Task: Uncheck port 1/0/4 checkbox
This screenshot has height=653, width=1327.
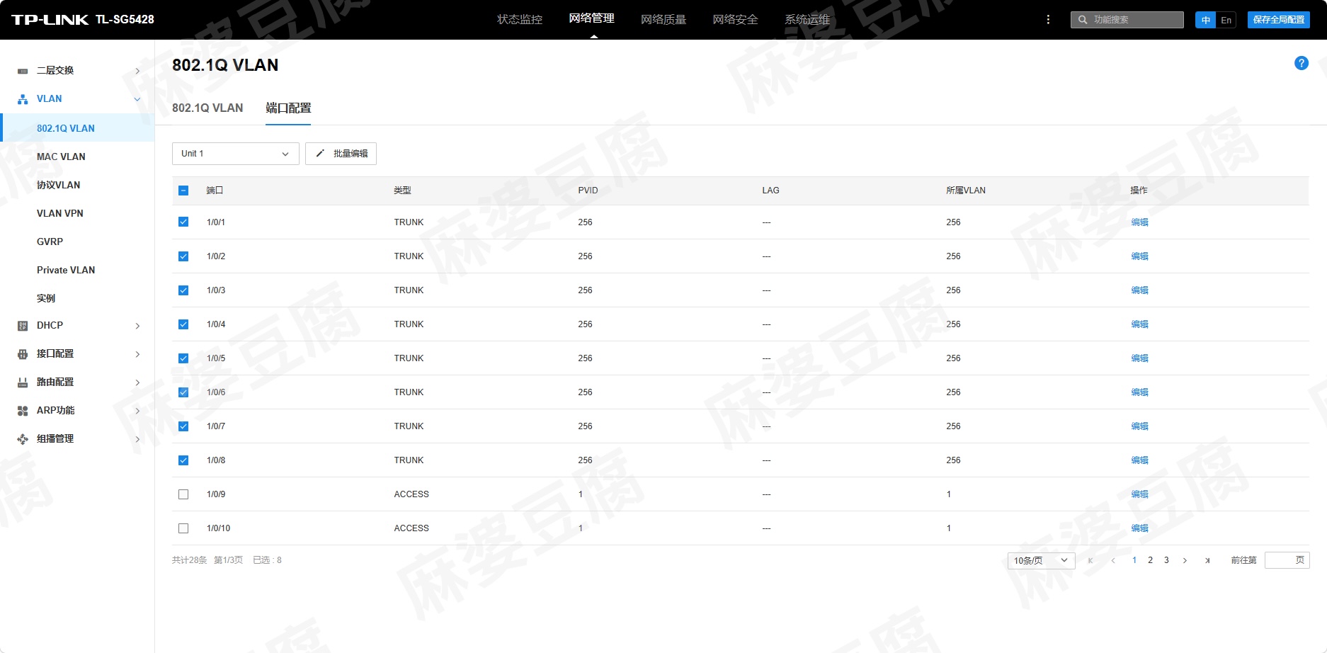Action: pos(183,324)
